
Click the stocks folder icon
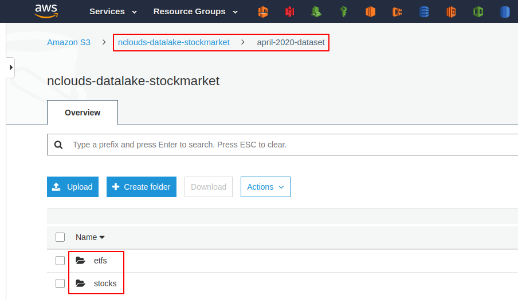pos(81,283)
